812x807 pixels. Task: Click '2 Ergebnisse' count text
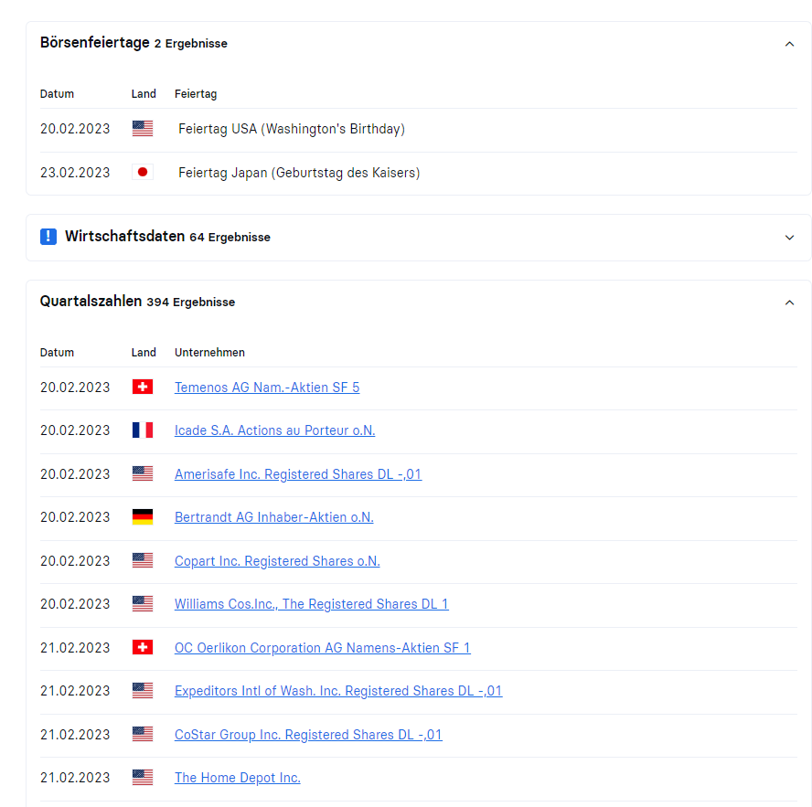(190, 44)
